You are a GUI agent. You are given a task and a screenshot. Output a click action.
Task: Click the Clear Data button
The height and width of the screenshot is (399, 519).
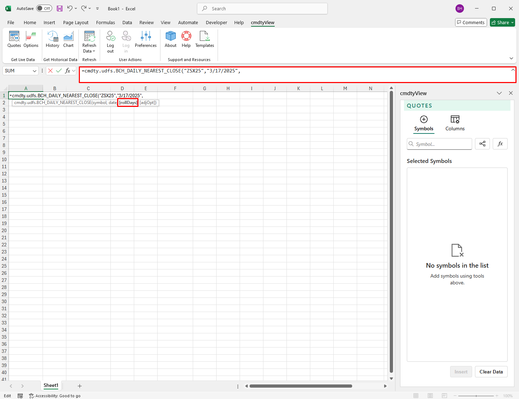(x=491, y=372)
